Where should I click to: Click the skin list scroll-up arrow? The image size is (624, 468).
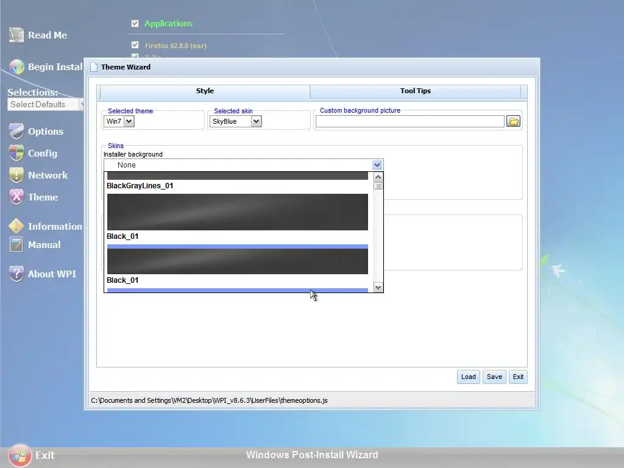378,177
